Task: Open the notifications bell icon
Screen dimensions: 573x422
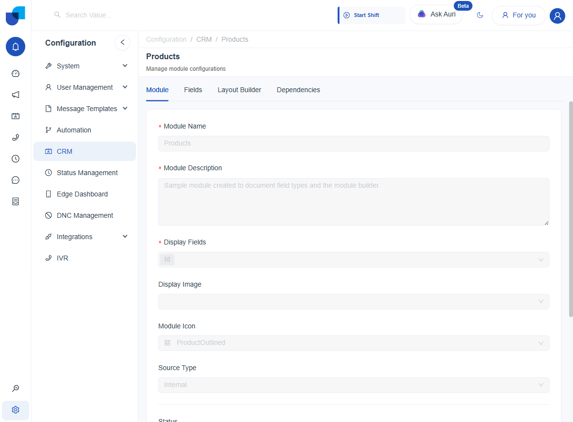Action: pyautogui.click(x=16, y=47)
